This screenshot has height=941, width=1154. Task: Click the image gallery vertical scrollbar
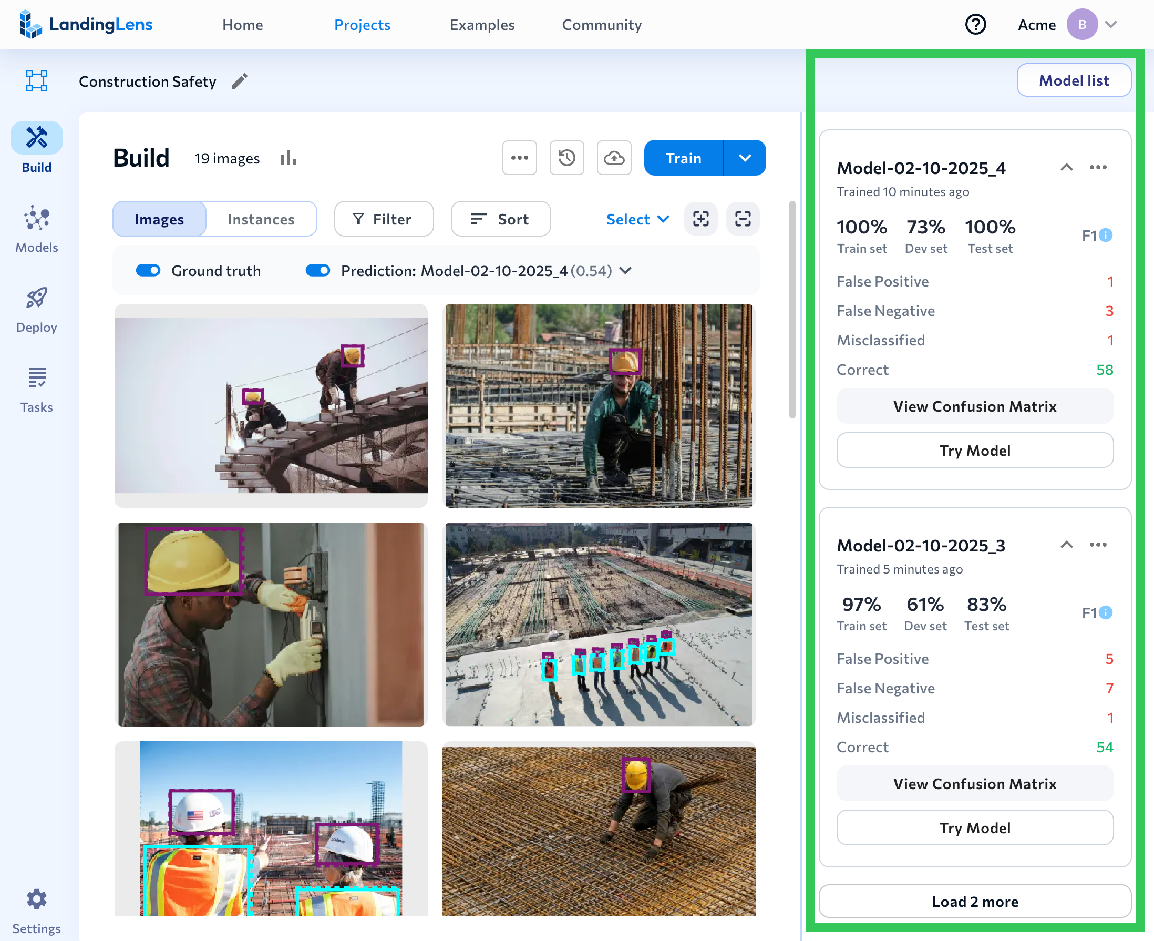(x=792, y=309)
